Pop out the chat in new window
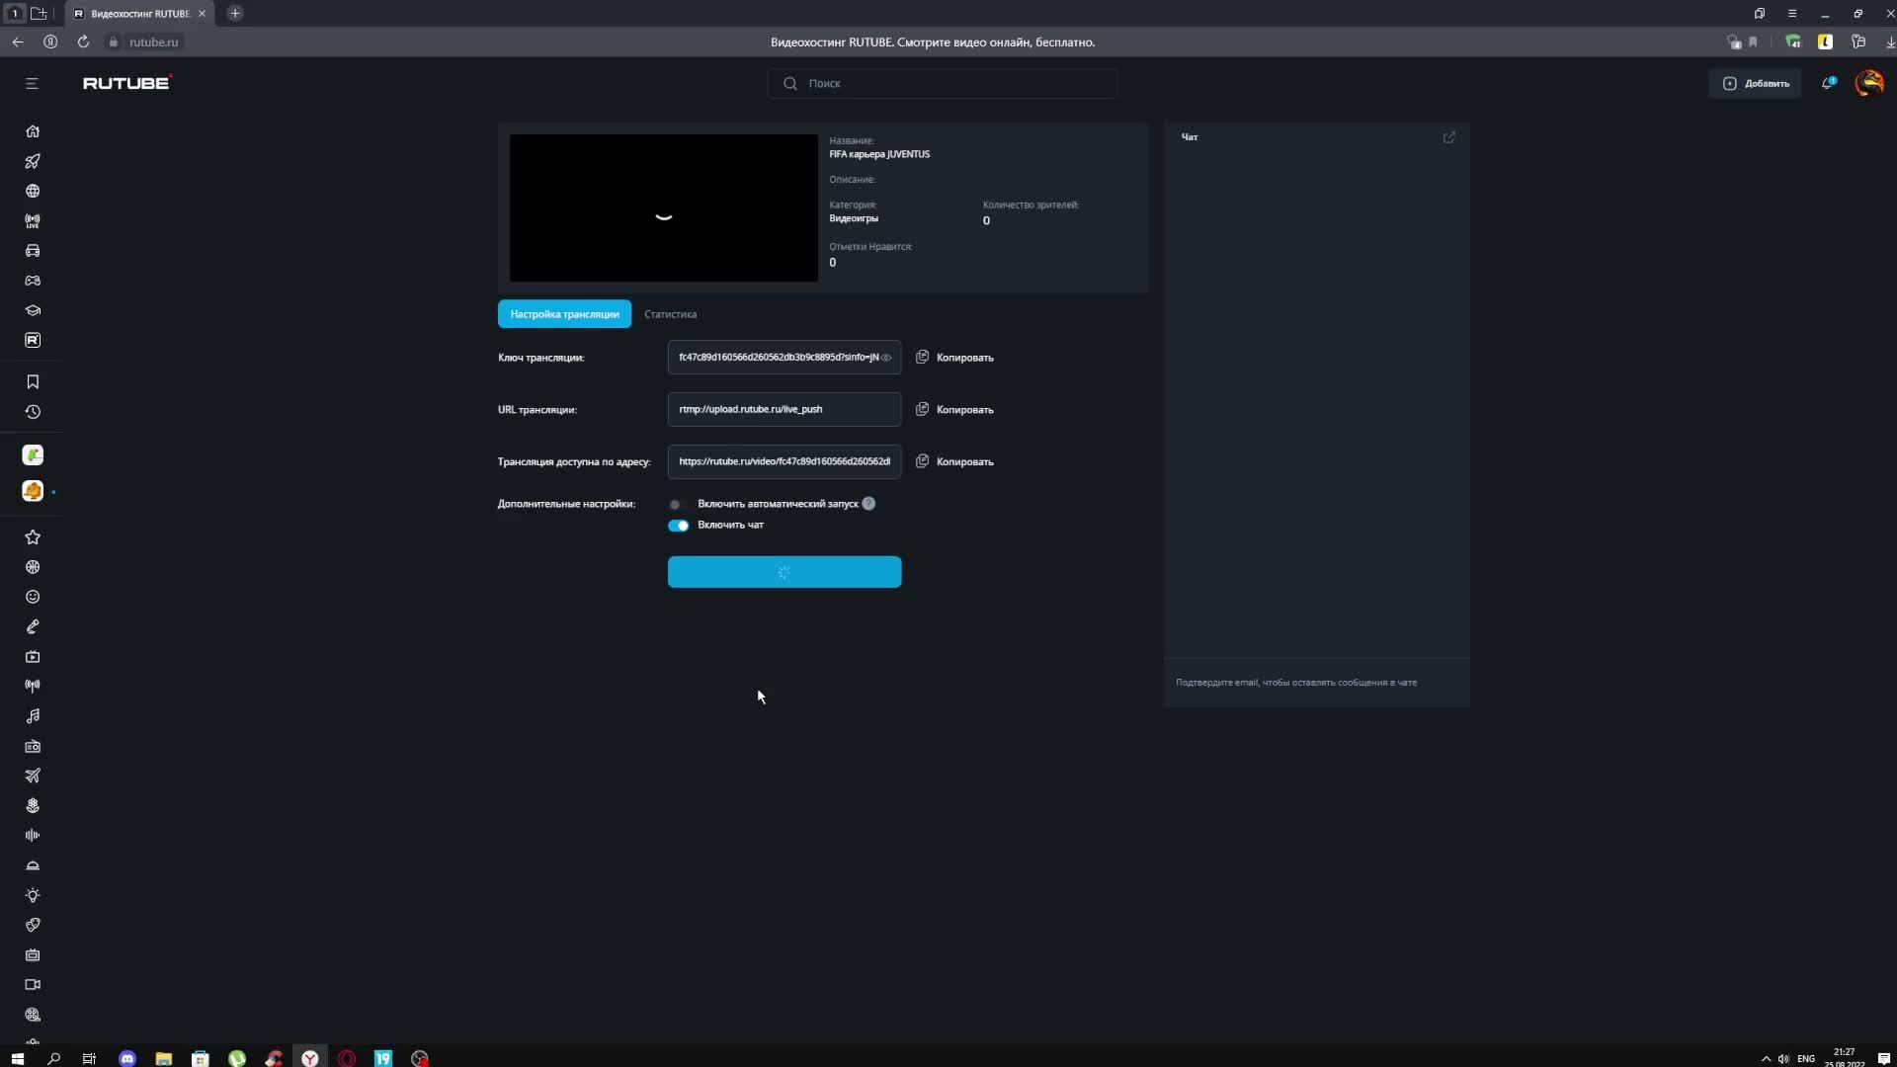The image size is (1897, 1067). (1448, 137)
